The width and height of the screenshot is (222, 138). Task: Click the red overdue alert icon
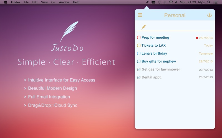[x=197, y=38]
